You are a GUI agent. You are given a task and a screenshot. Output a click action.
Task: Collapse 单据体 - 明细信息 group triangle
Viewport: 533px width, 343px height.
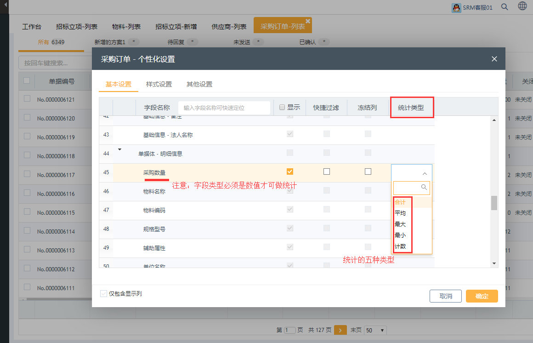119,149
